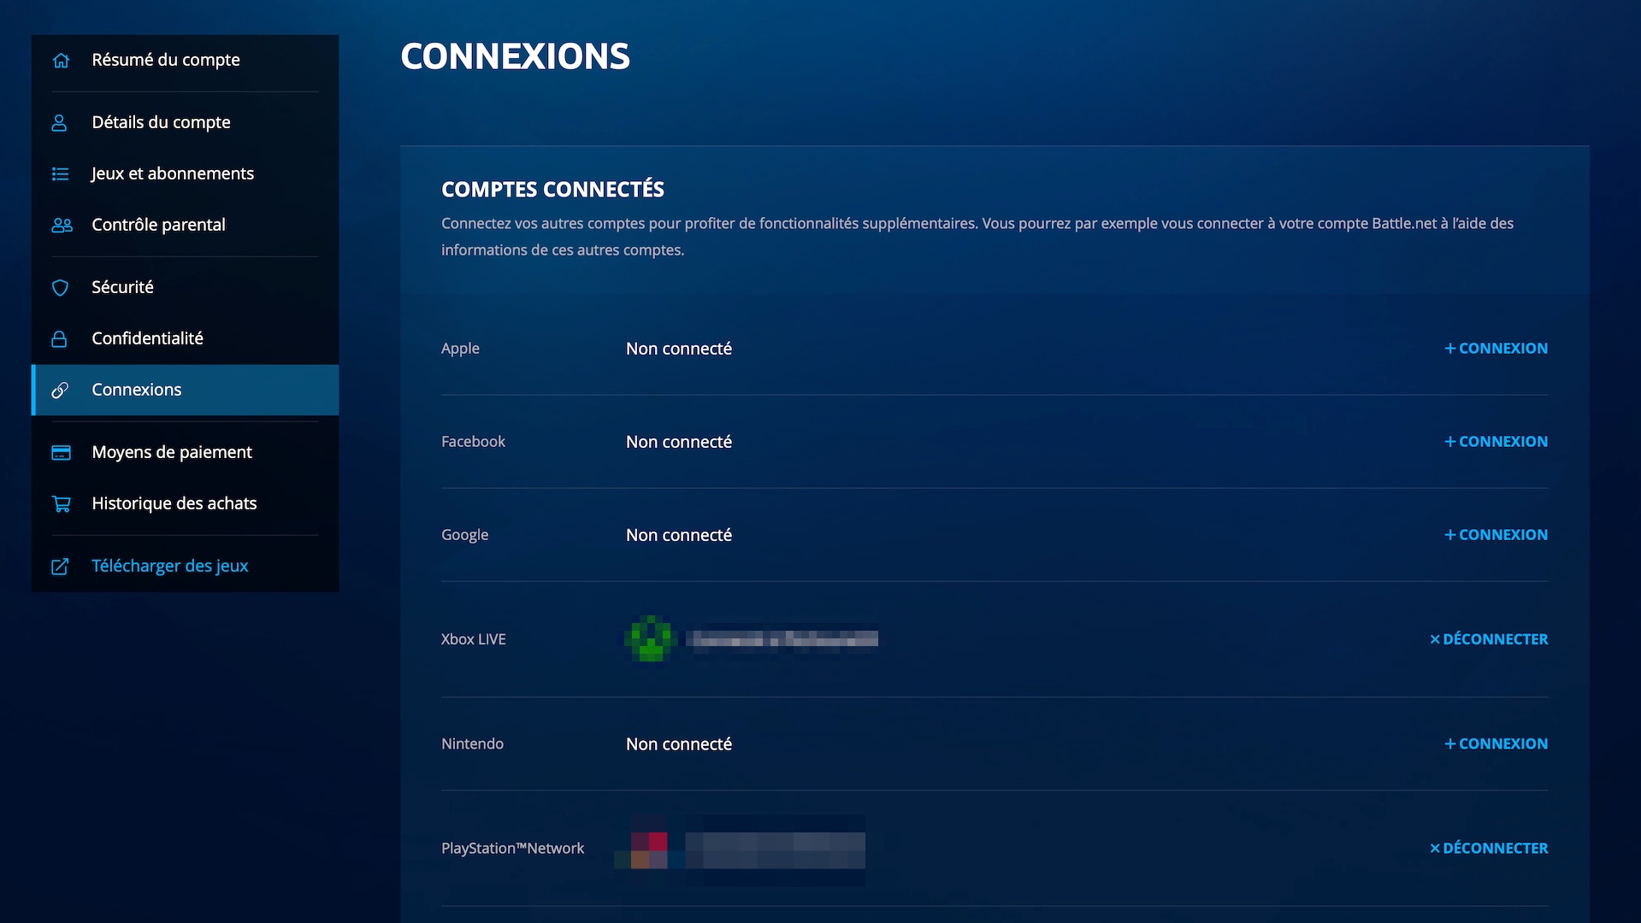Click the person icon beside Détails du compte
Viewport: 1641px width, 923px height.
pyautogui.click(x=59, y=122)
